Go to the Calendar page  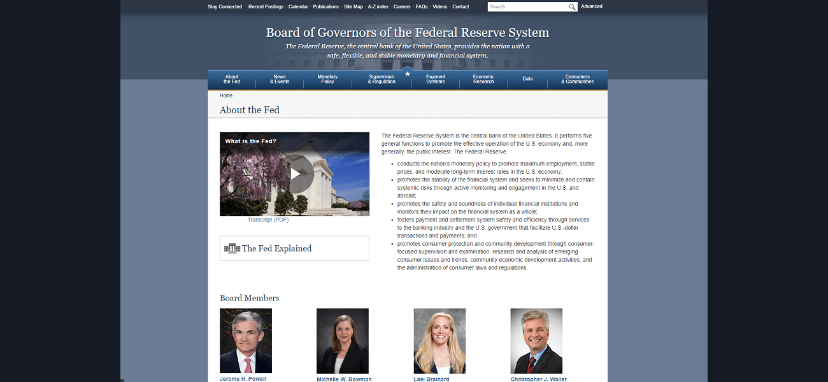pyautogui.click(x=298, y=7)
